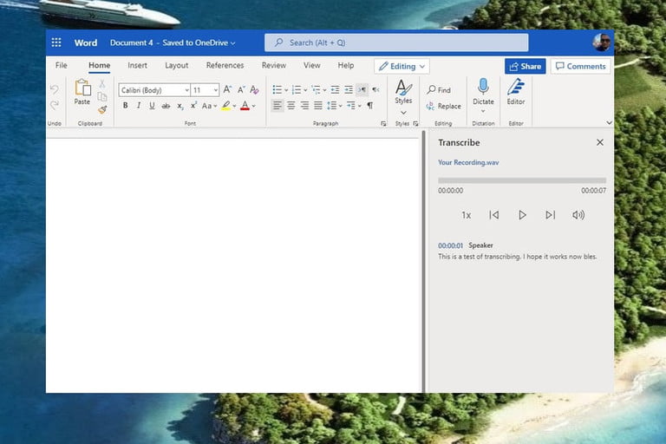Select the Format Painter brush icon

point(102,109)
